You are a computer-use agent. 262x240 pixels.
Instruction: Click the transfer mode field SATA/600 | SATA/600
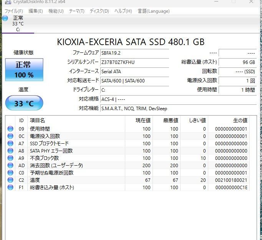pyautogui.click(x=134, y=81)
